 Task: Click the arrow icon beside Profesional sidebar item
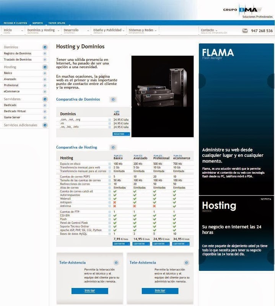[45, 85]
